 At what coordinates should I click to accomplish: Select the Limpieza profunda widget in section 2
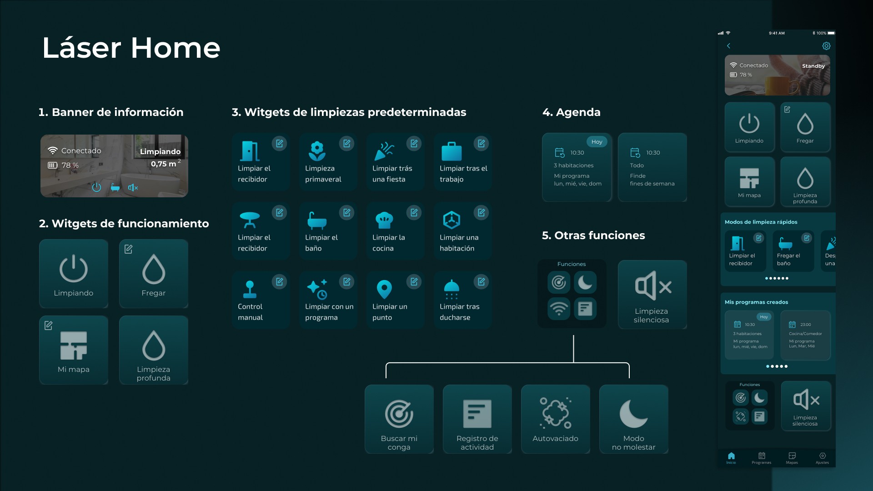pos(154,350)
